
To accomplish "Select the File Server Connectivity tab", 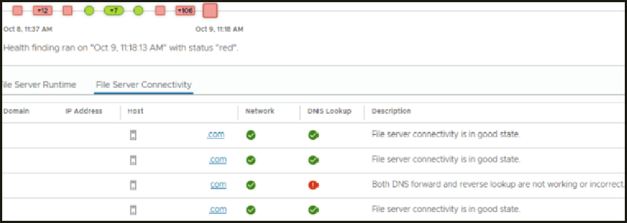I will tap(143, 85).
